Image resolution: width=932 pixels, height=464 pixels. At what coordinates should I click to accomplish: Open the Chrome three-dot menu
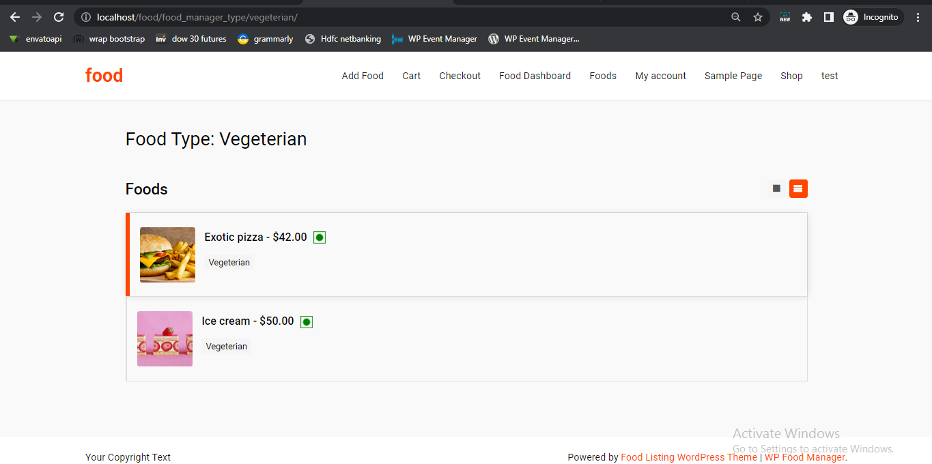(x=918, y=17)
